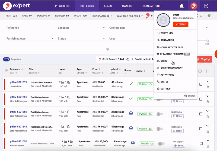Image resolution: width=217 pixels, height=151 pixels.
Task: Open listing link pfflex-5571571
Action: coord(18,82)
